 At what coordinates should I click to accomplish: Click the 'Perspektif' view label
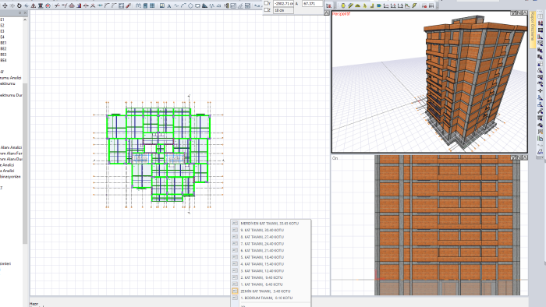tap(341, 14)
